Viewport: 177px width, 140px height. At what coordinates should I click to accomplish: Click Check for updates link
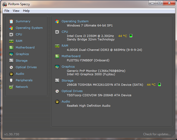pos(157,134)
